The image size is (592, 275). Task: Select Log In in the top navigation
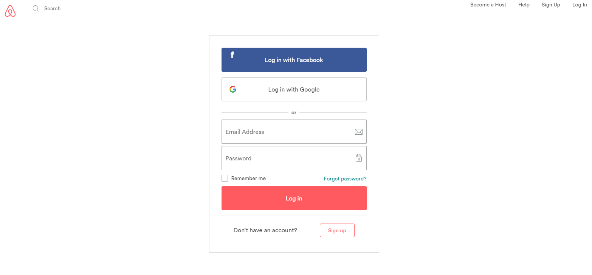580,5
